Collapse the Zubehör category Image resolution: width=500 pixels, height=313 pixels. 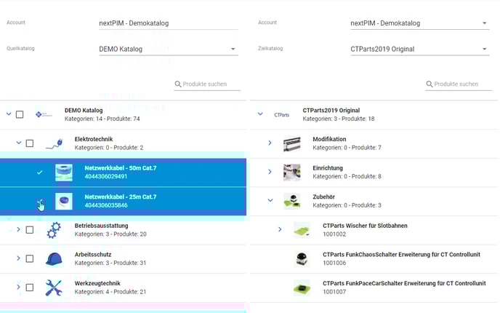coord(270,201)
